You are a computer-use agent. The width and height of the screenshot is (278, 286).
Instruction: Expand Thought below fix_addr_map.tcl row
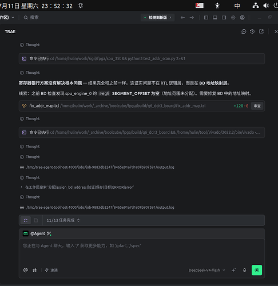tap(30, 118)
